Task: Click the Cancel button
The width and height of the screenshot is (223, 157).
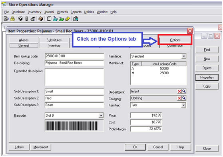Action: pos(158,147)
